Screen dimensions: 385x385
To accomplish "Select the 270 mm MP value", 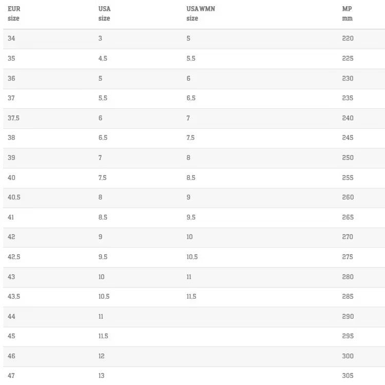I will coord(348,237).
